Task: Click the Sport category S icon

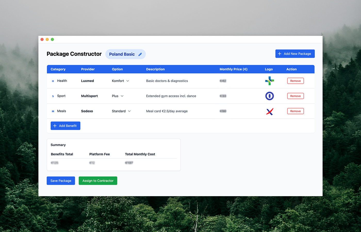Action: coord(53,96)
